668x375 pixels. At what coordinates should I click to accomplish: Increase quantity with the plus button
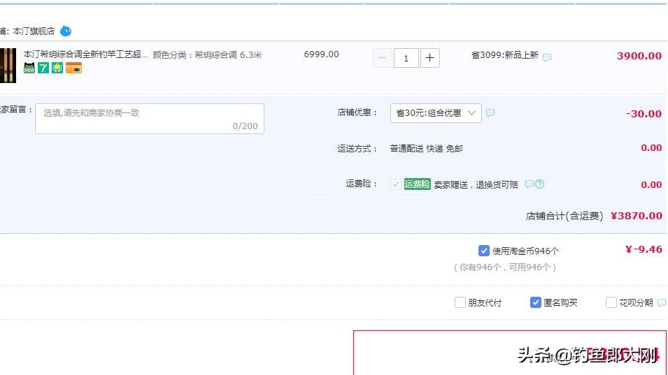(x=430, y=58)
